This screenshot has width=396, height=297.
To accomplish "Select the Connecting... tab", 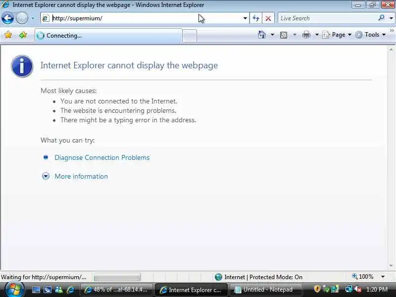I will pos(108,36).
